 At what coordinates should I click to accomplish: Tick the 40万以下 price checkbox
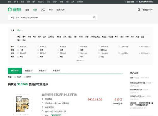[18, 46]
